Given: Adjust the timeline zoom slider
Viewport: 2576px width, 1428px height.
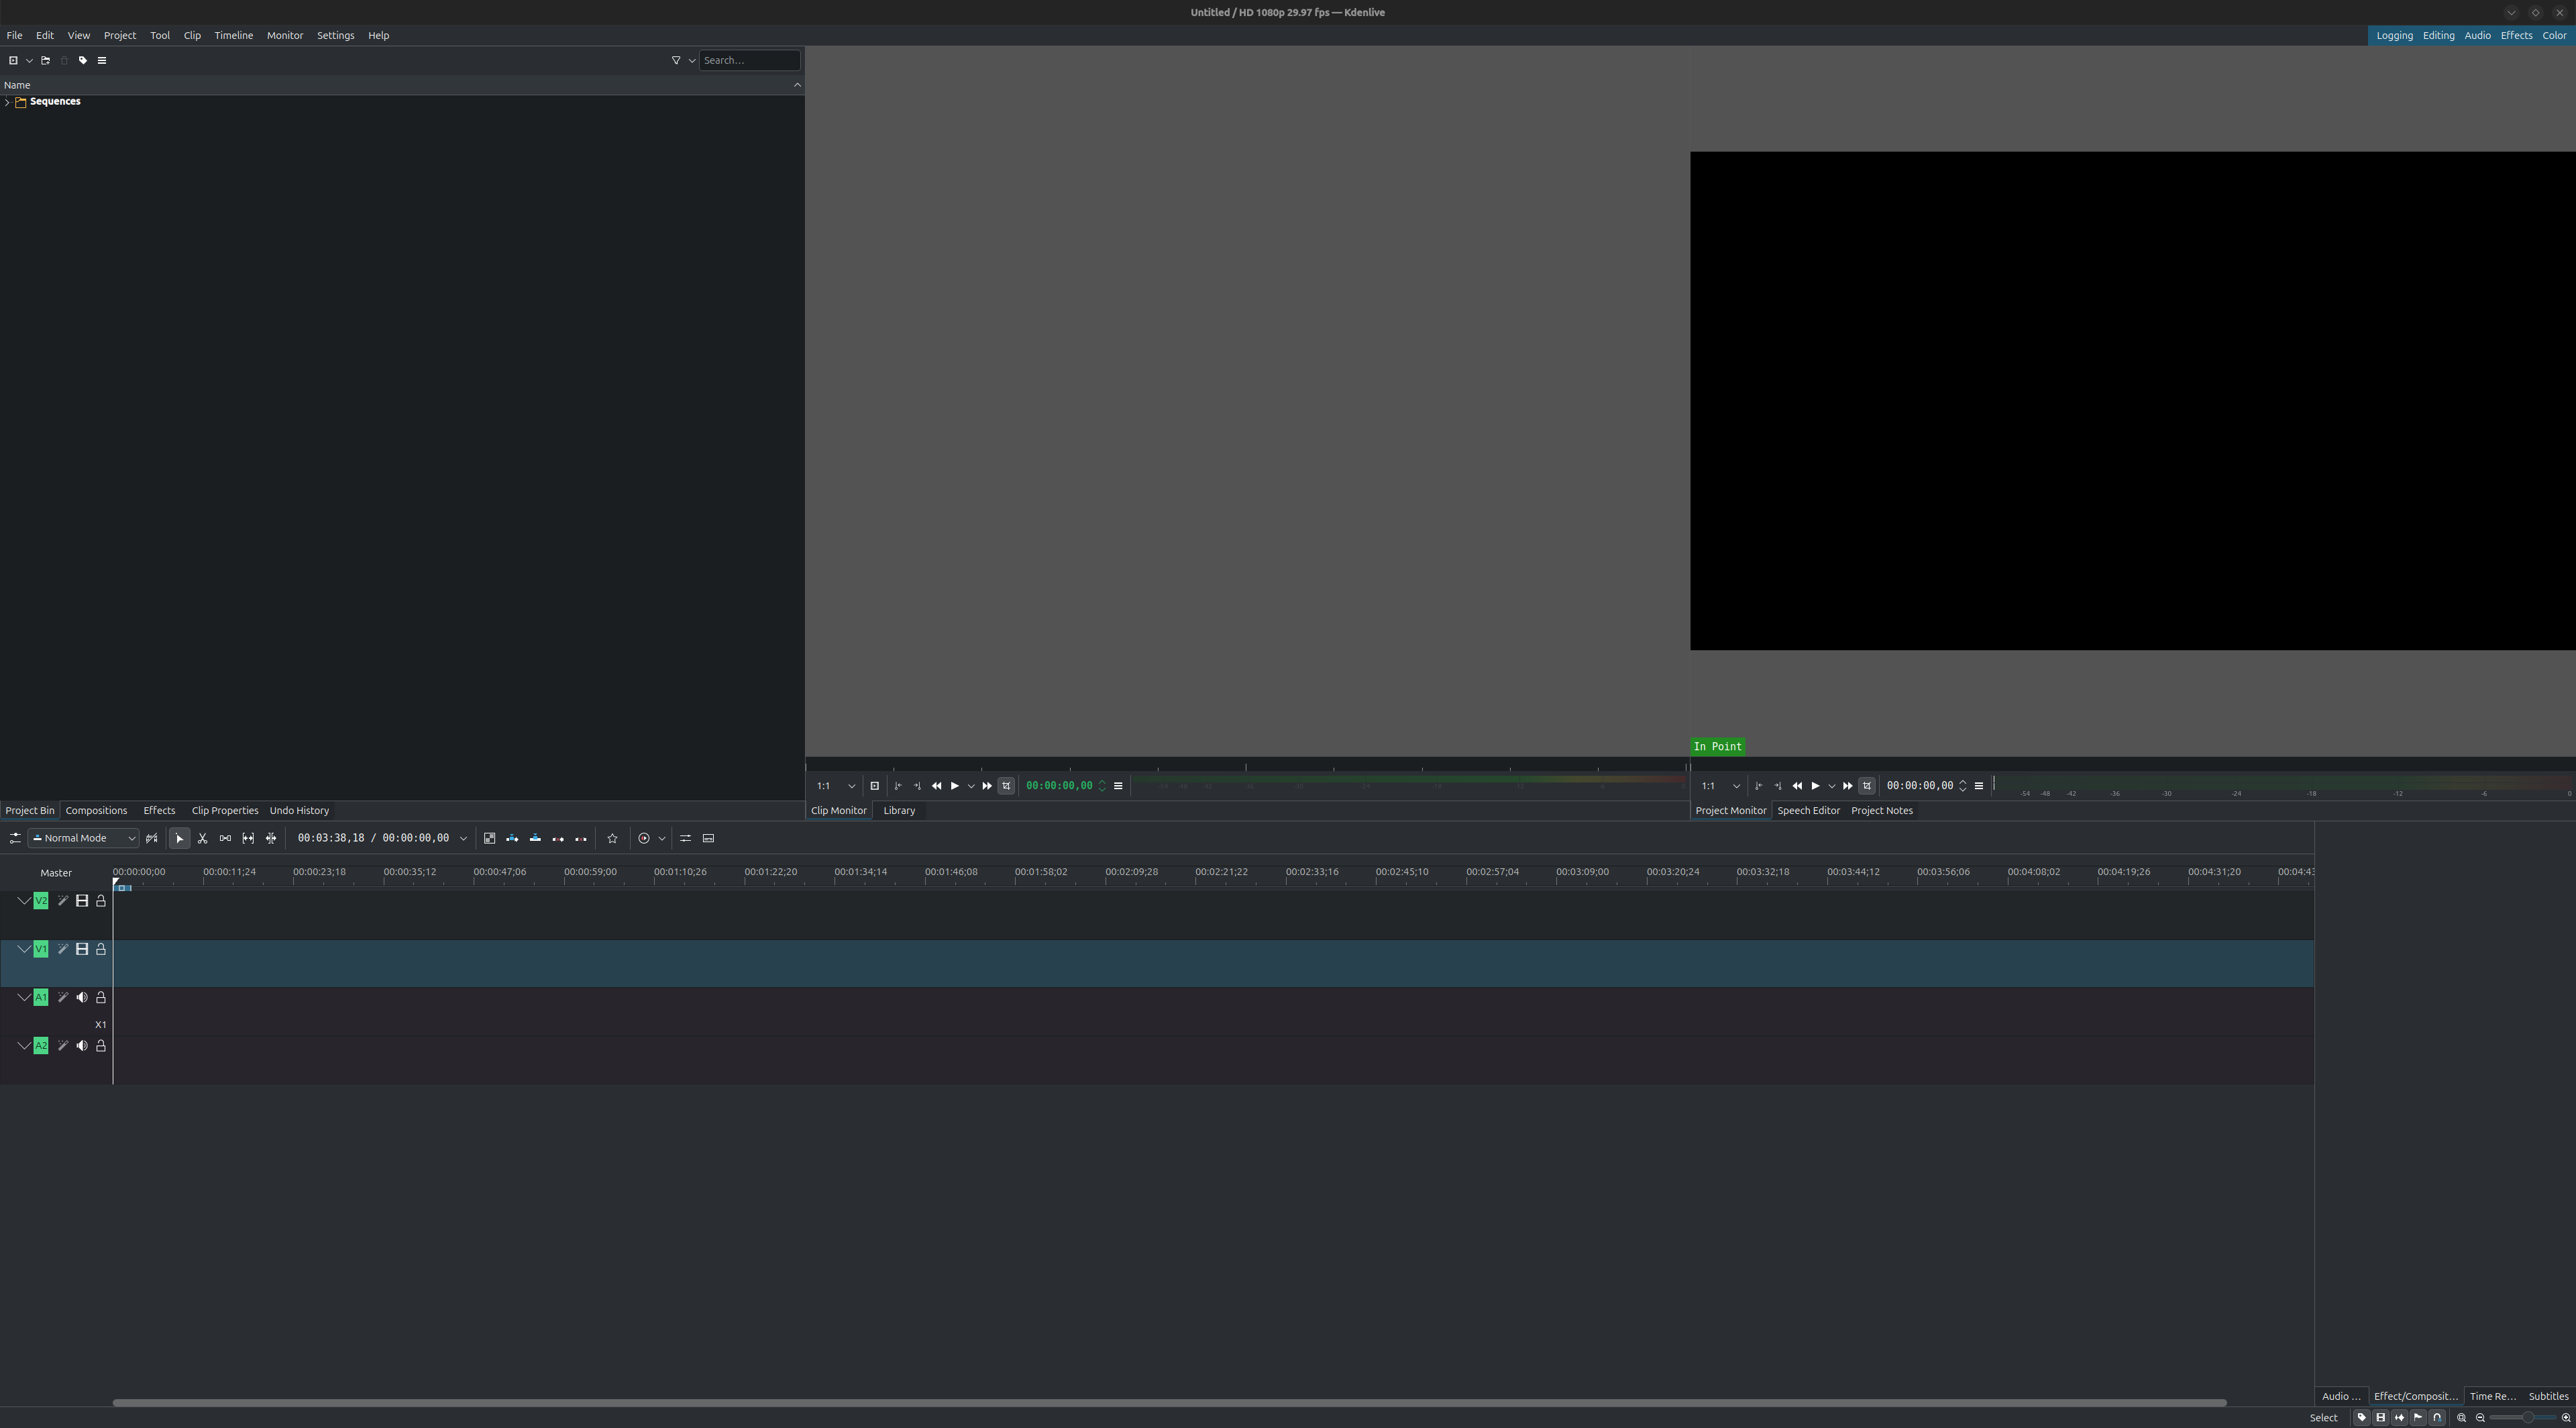Looking at the screenshot, I should coord(2527,1417).
